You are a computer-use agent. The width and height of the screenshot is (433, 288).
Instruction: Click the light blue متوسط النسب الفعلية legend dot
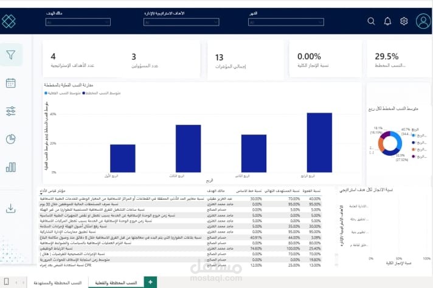[x=46, y=93]
